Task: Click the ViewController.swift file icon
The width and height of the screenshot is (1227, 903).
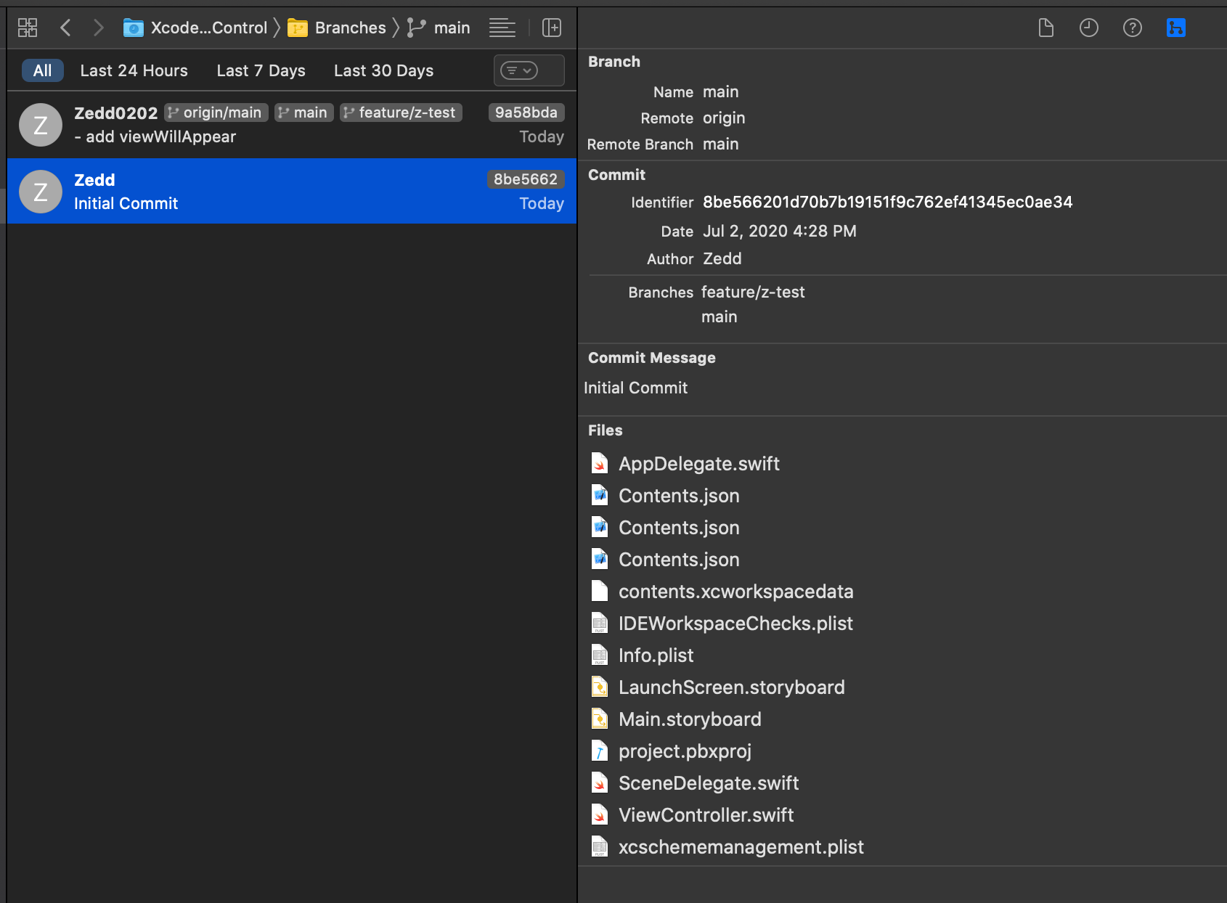Action: coord(600,815)
